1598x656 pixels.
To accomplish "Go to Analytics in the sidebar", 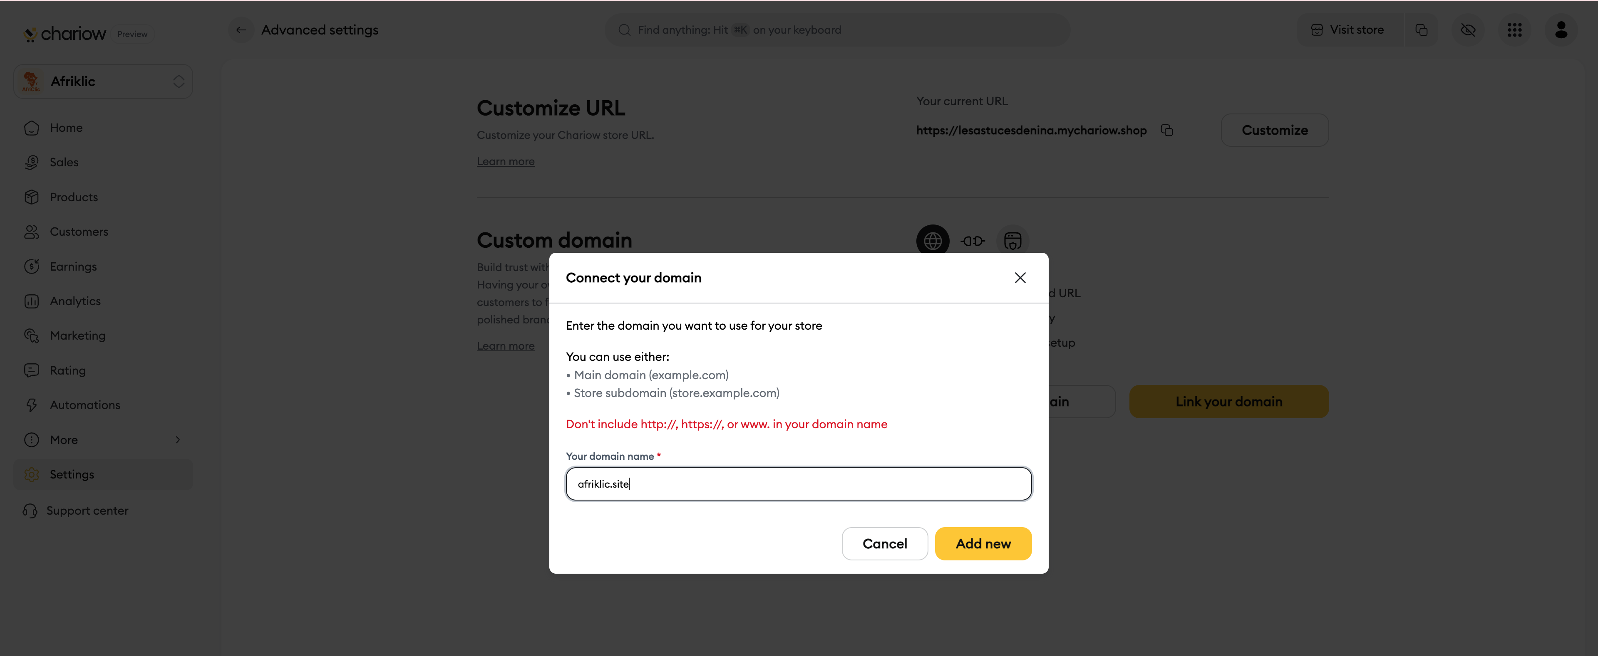I will click(75, 301).
